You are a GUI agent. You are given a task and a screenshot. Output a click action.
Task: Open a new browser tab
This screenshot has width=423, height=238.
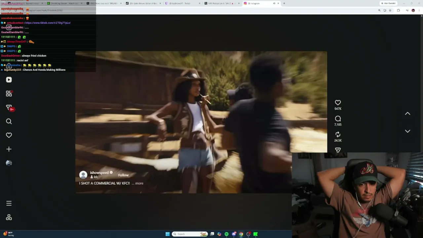pyautogui.click(x=284, y=3)
